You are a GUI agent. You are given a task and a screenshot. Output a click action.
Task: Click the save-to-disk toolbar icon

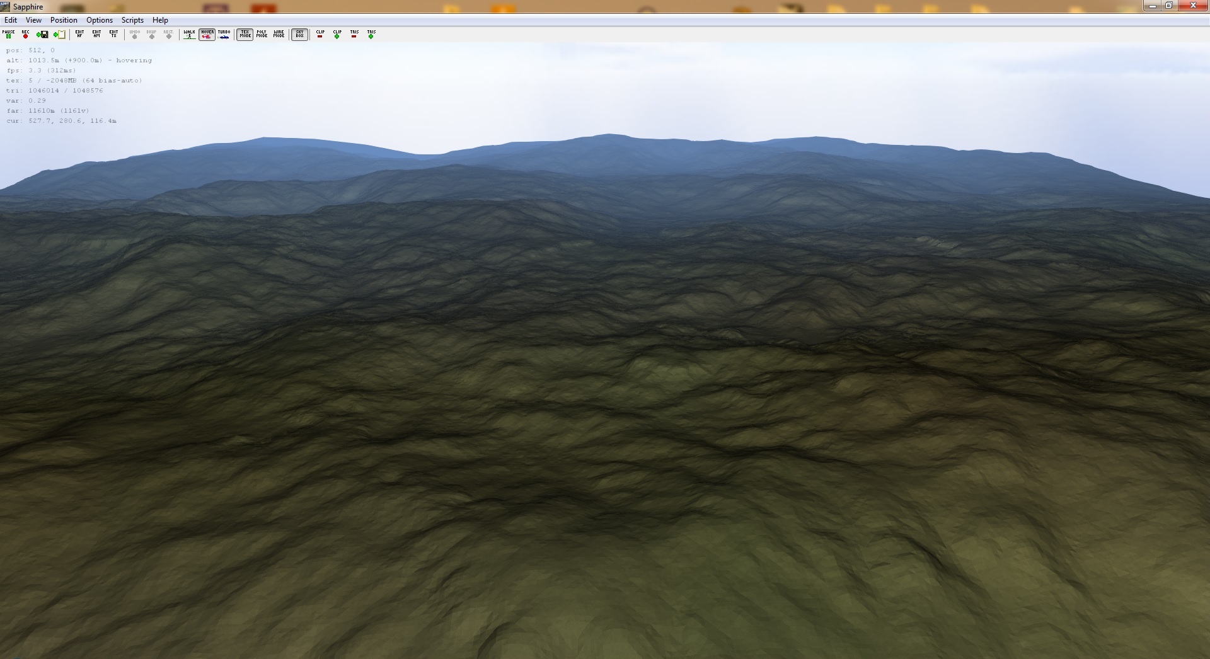42,34
